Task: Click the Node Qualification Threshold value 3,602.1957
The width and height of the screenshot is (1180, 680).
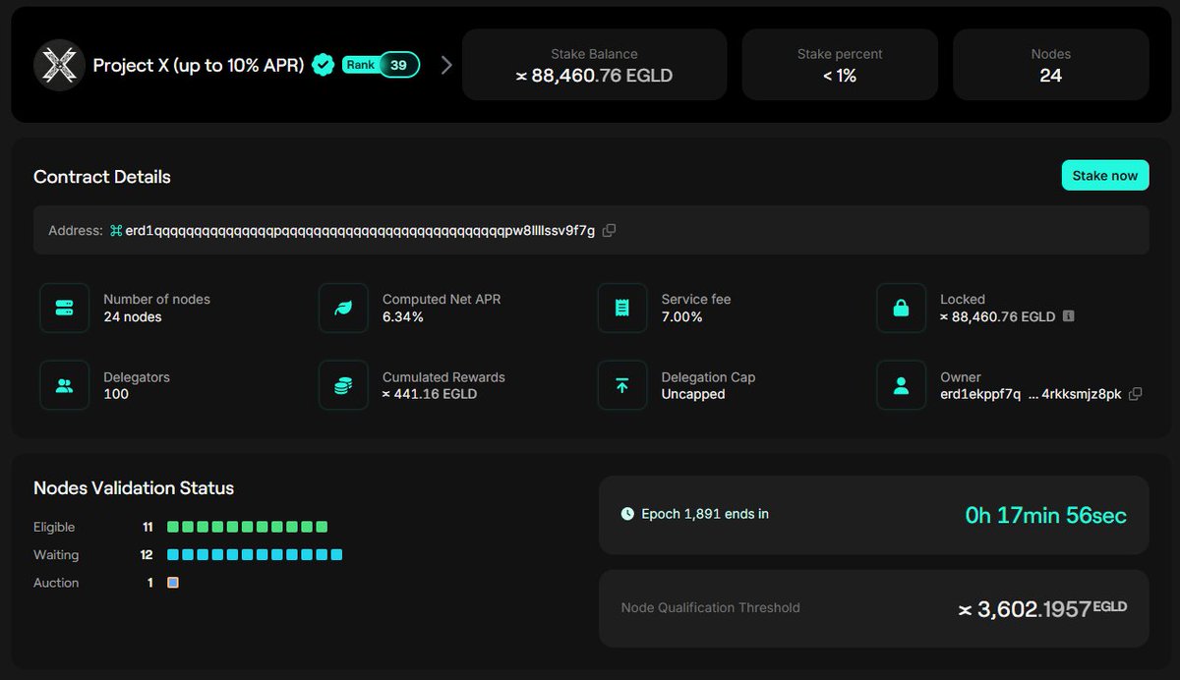Action: (x=1042, y=609)
